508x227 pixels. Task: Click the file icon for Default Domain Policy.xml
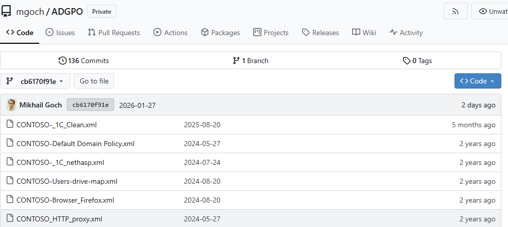pos(10,144)
